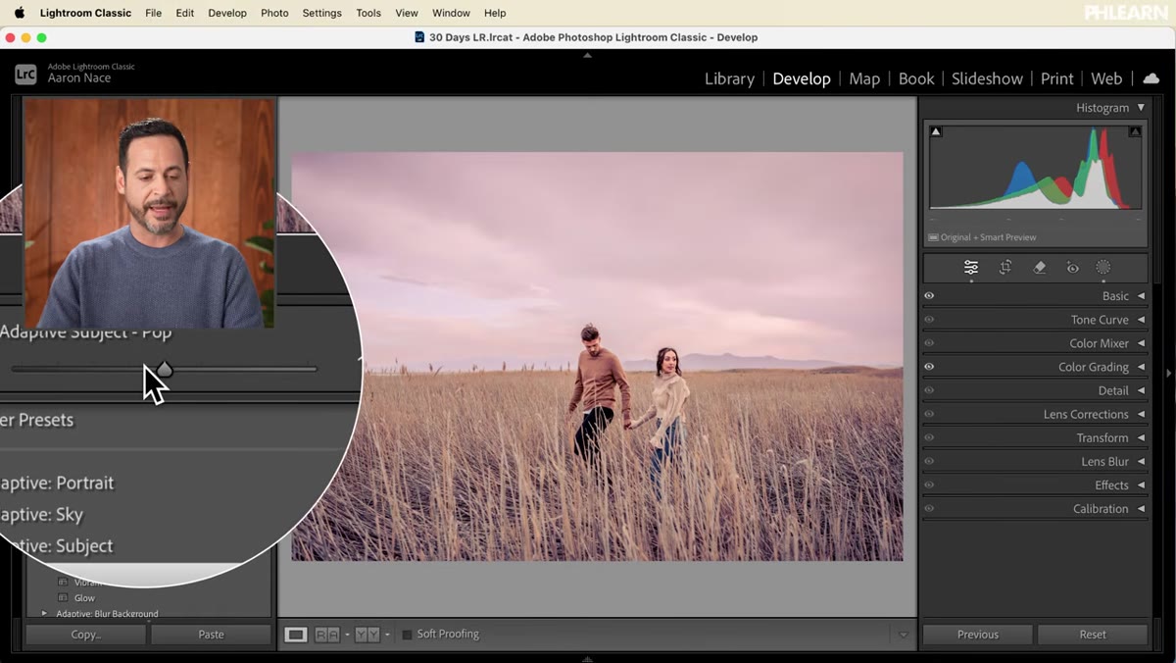The width and height of the screenshot is (1176, 663).
Task: Switch to Loupe view icon
Action: point(295,635)
